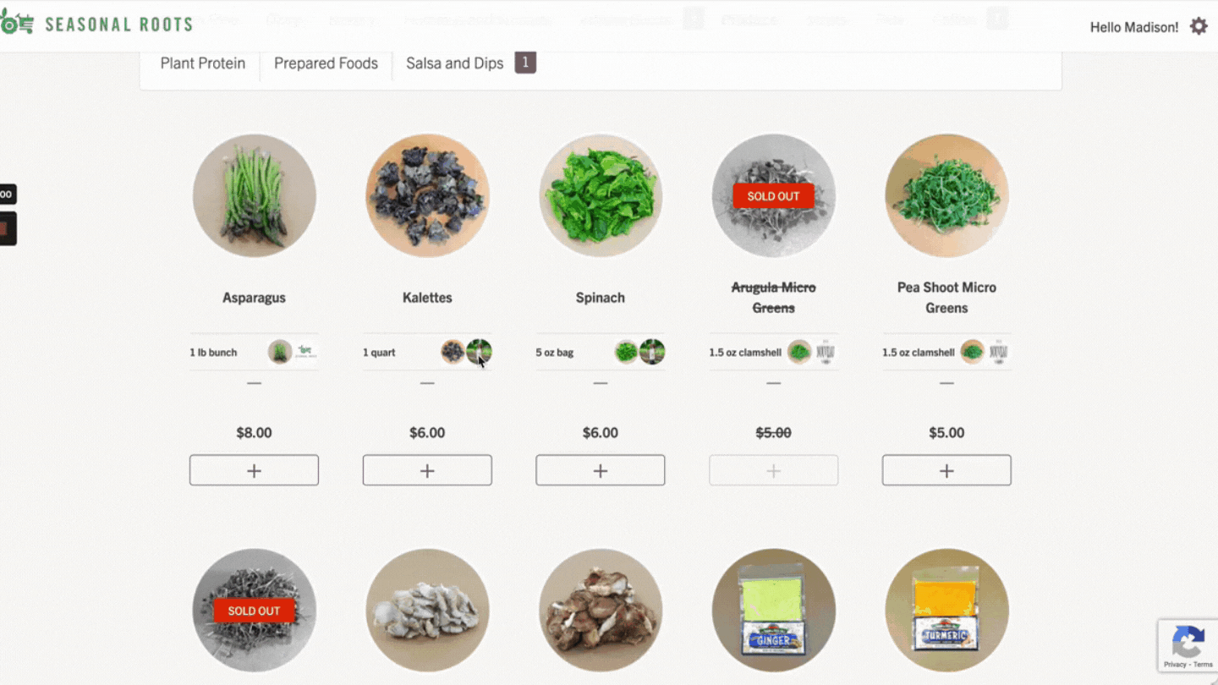1218x685 pixels.
Task: Click the farm photo icon for Spinach
Action: [x=652, y=352]
